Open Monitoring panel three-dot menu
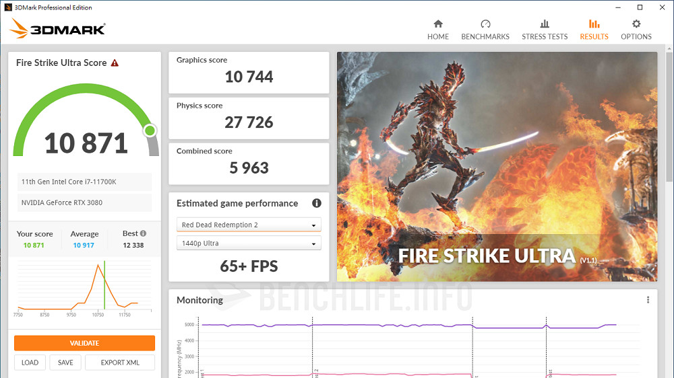Screen dimensions: 674x378 [648, 300]
